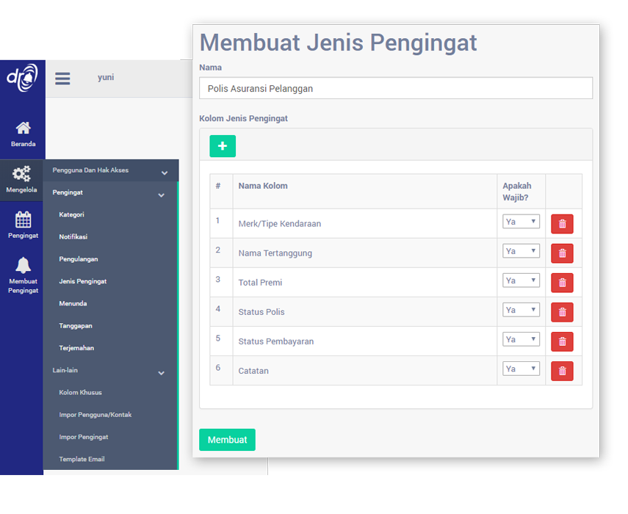This screenshot has width=628, height=514.
Task: Select the Mengelola gears icon
Action: coord(22,174)
